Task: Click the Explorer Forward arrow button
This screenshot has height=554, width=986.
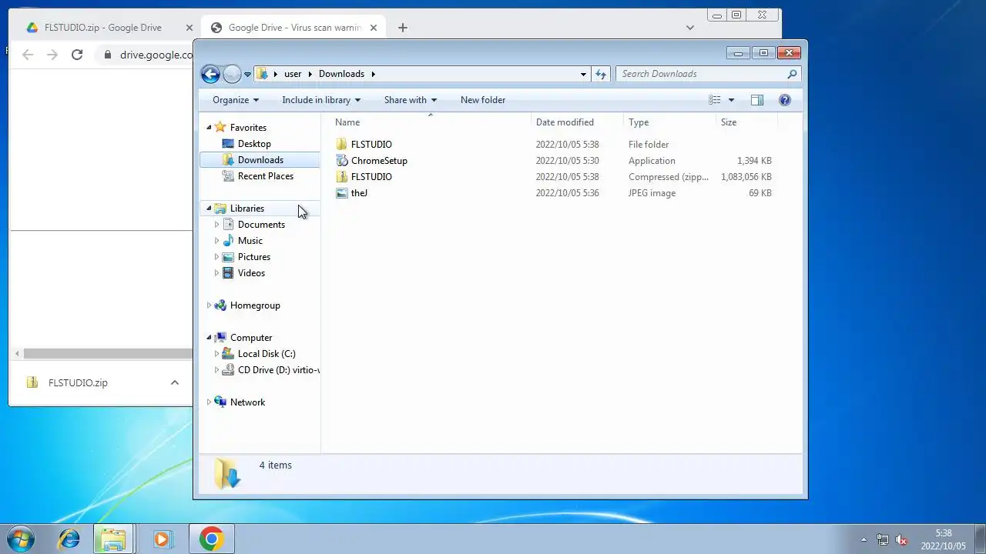Action: click(x=232, y=74)
